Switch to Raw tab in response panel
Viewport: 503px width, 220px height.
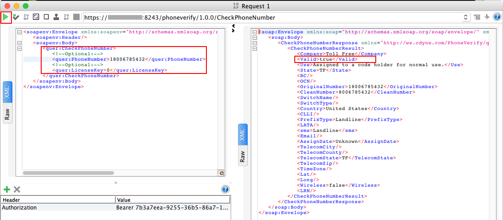(x=243, y=156)
